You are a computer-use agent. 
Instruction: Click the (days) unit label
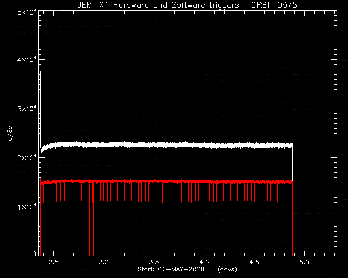coord(227,269)
